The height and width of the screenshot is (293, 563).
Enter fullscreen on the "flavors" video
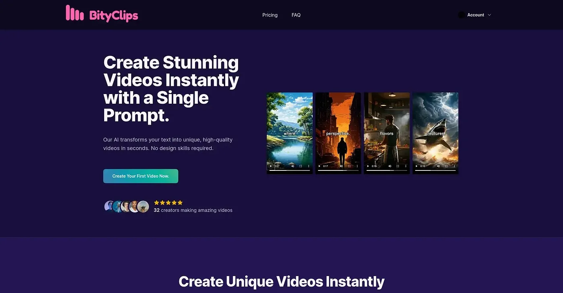pos(398,166)
